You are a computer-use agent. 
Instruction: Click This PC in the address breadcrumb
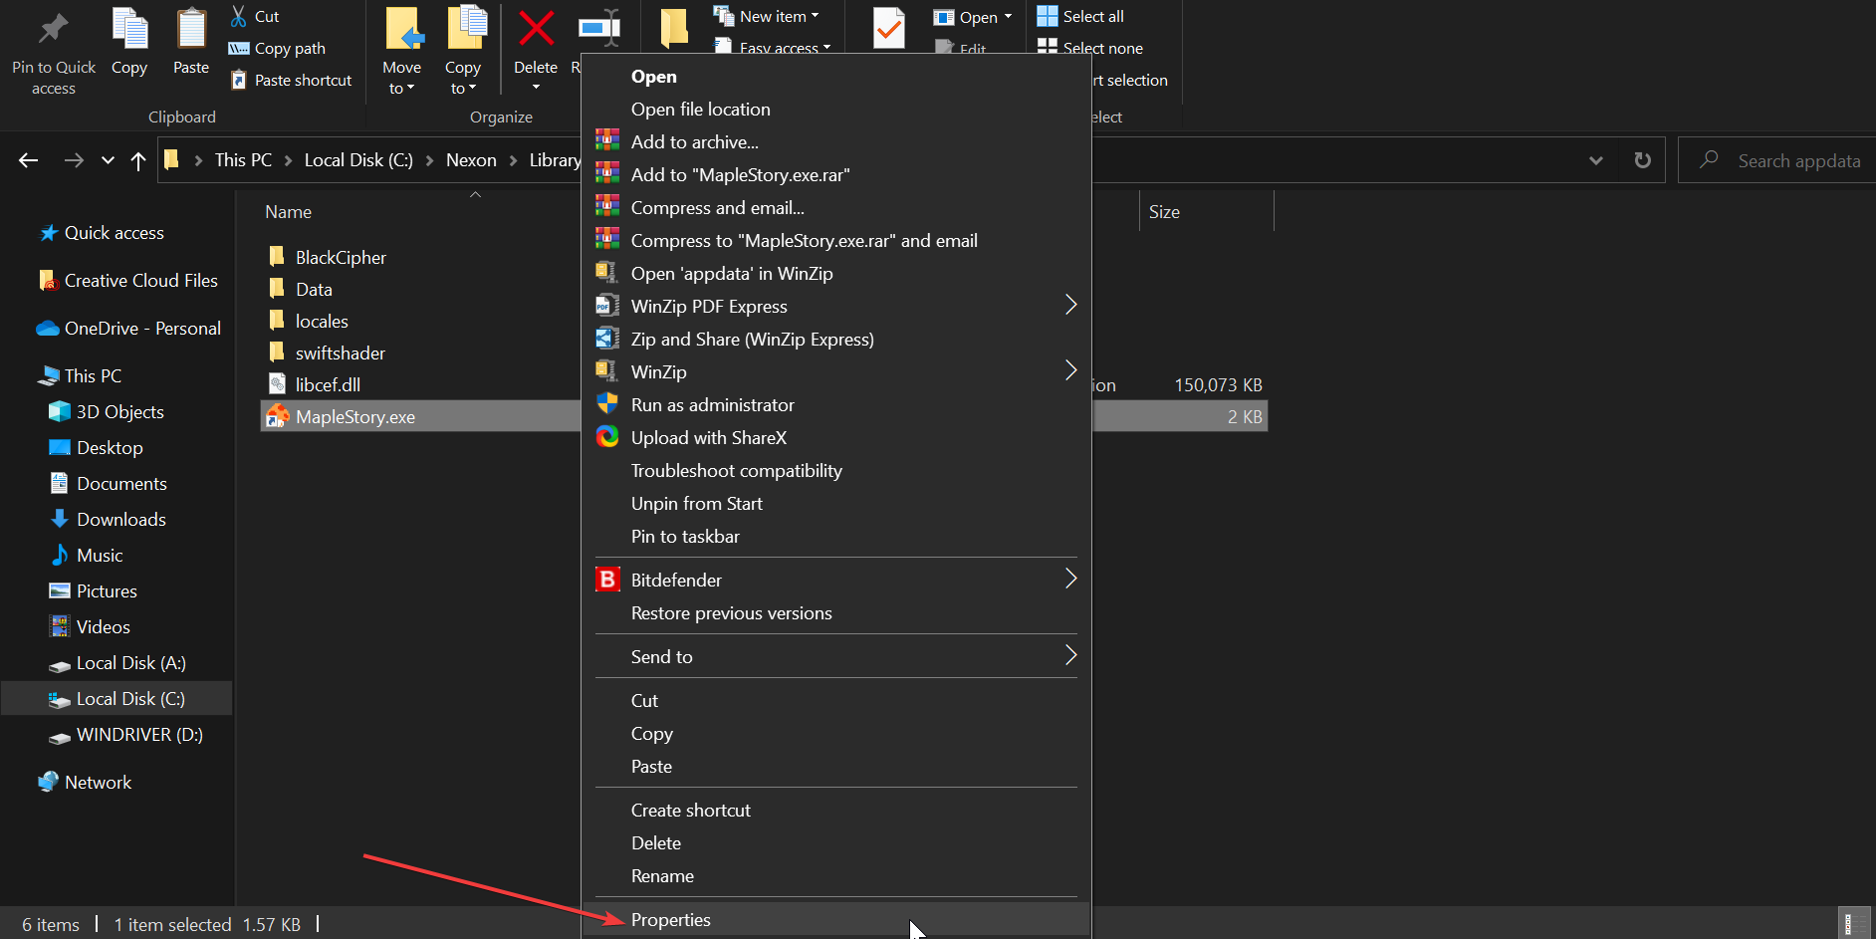point(243,160)
